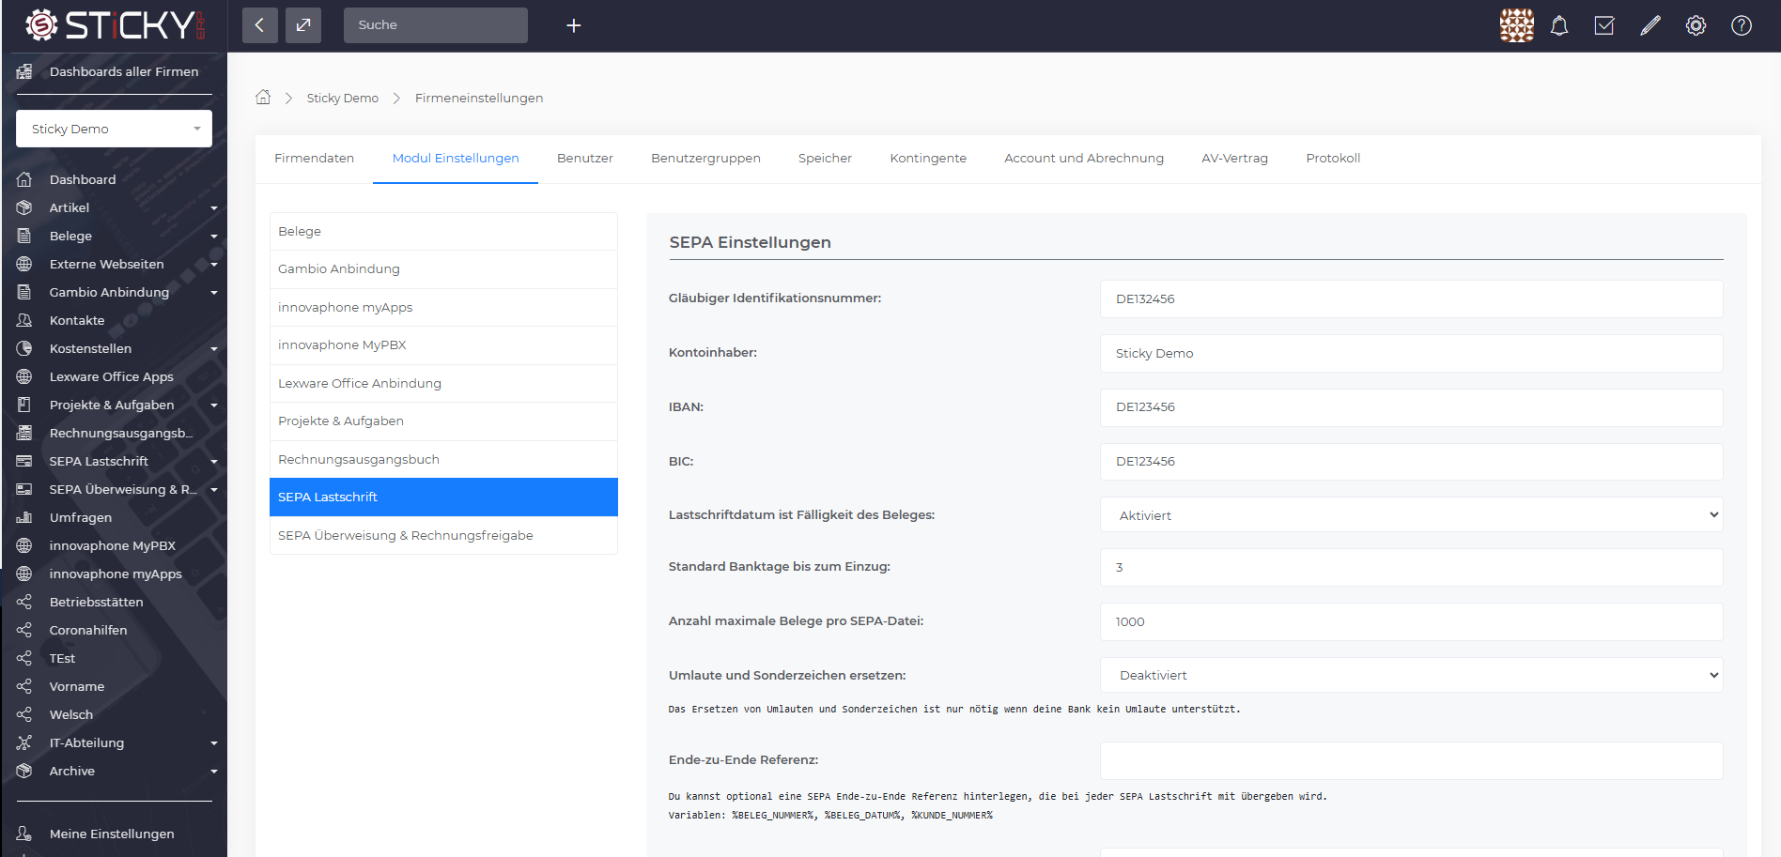Viewport: 1781px width, 857px height.
Task: Expand Gambio Anbindung sidebar submenu
Action: tap(214, 293)
